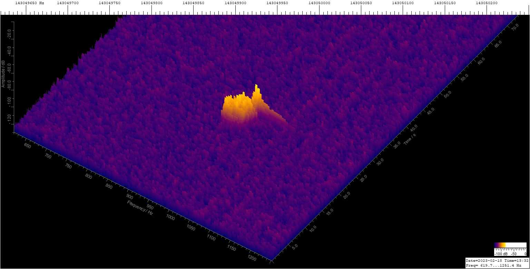530x269 pixels.
Task: Click the "950" frequency axis label
Action: click(x=150, y=207)
